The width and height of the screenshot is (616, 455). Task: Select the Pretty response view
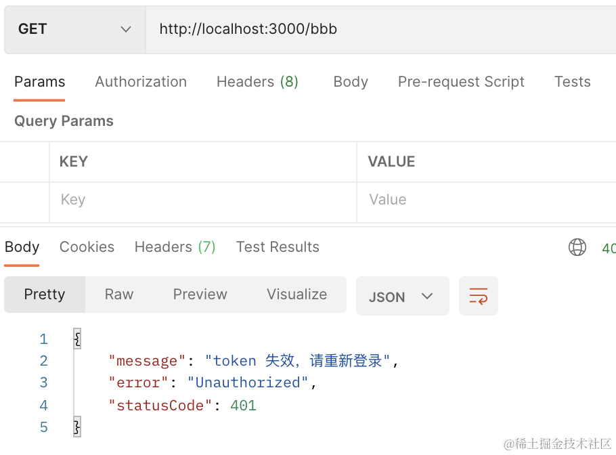(45, 295)
